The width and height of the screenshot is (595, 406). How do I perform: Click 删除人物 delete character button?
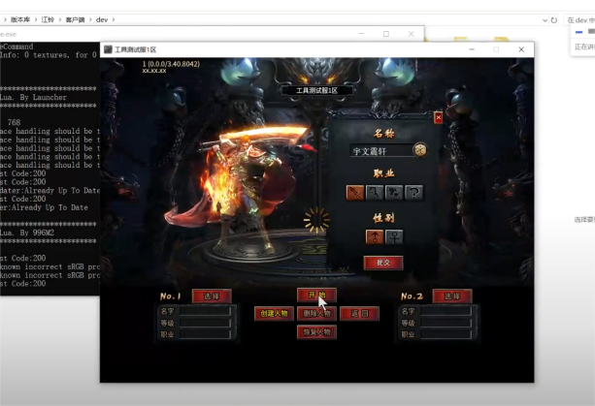(x=316, y=313)
